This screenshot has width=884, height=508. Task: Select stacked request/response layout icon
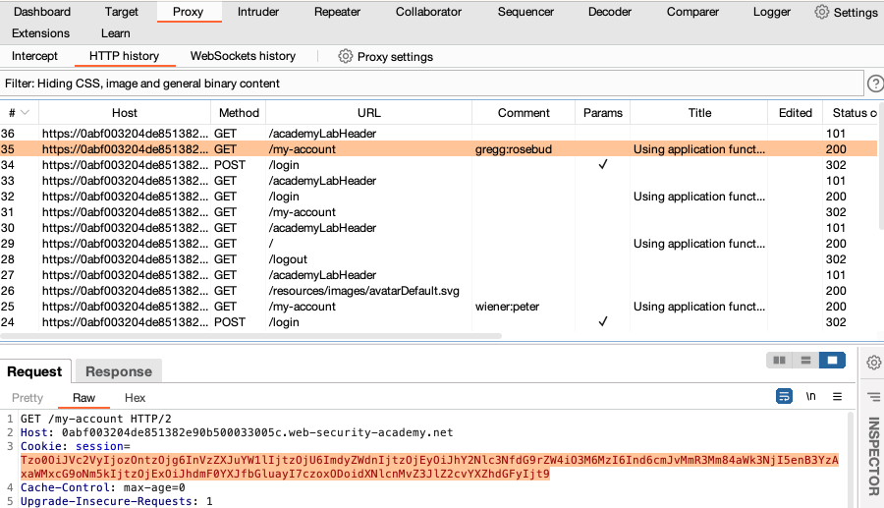click(805, 361)
